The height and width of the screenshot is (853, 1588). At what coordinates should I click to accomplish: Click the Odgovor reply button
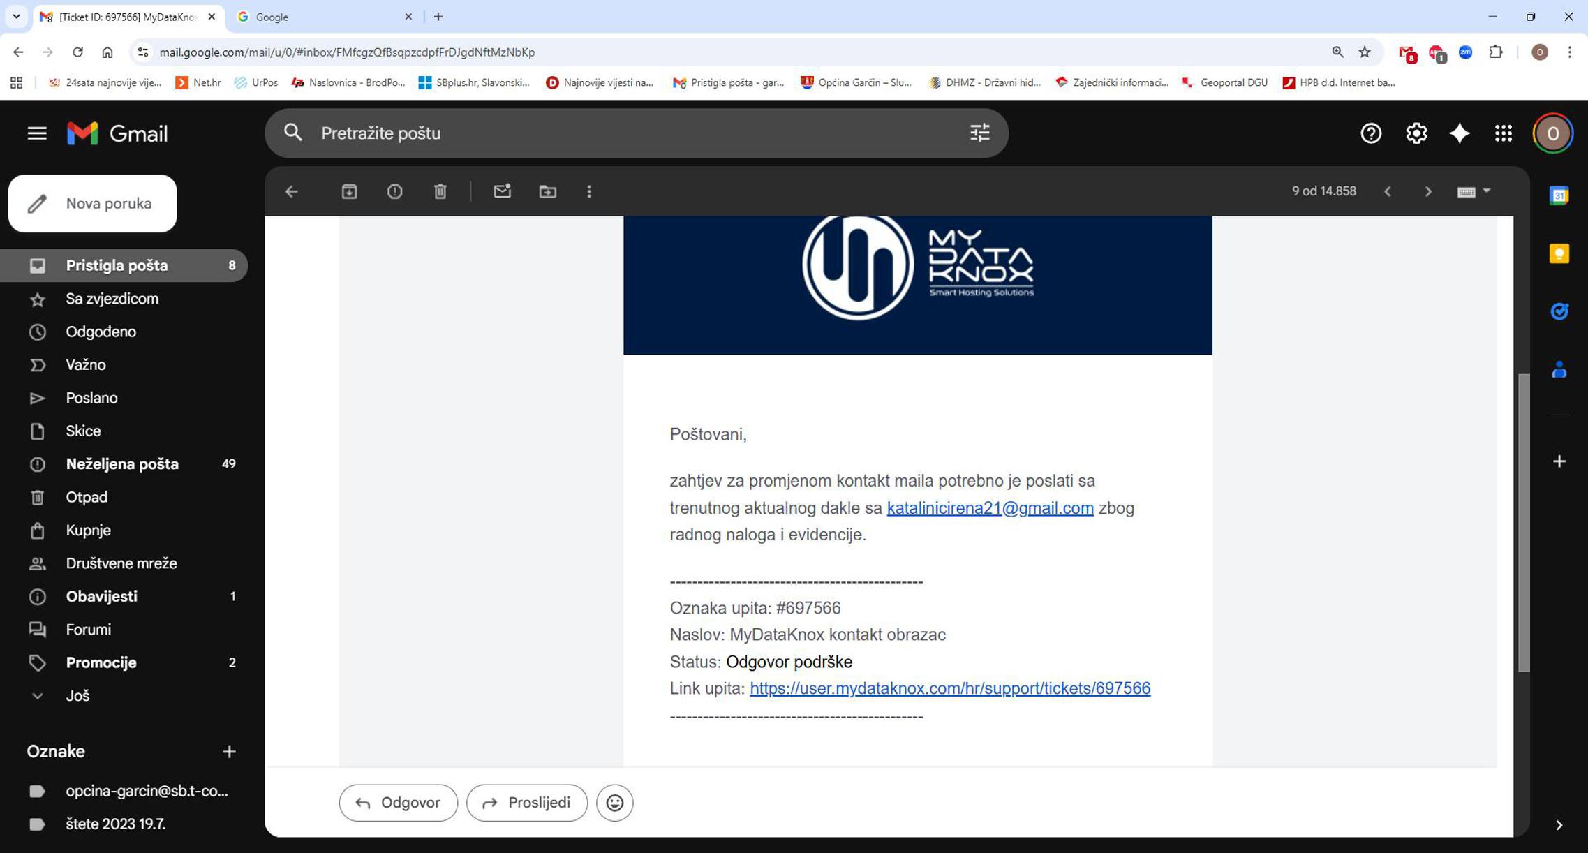[398, 803]
